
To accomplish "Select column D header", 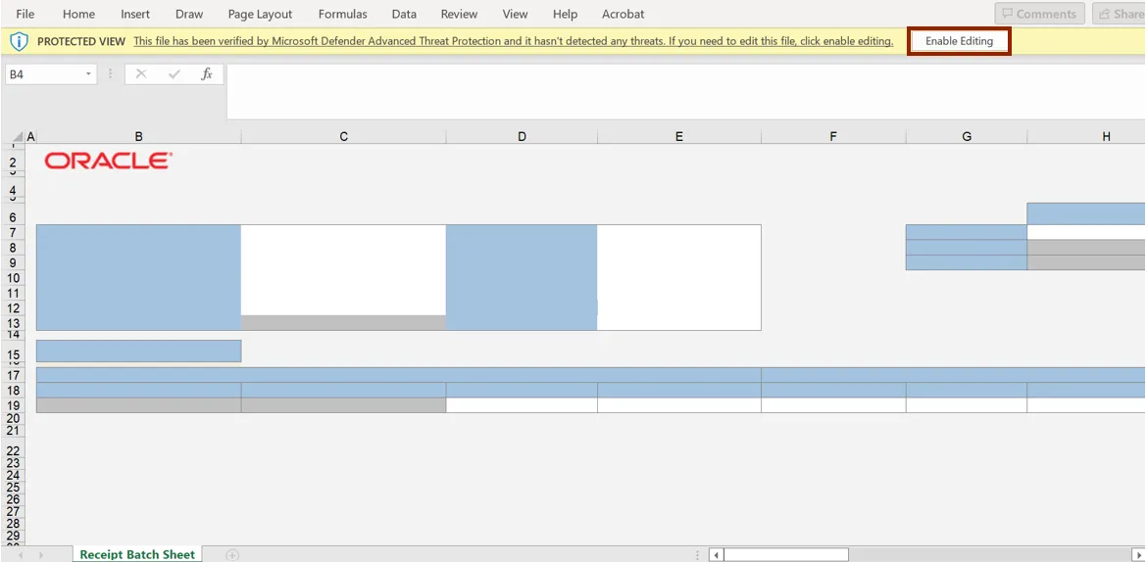I will (x=522, y=137).
